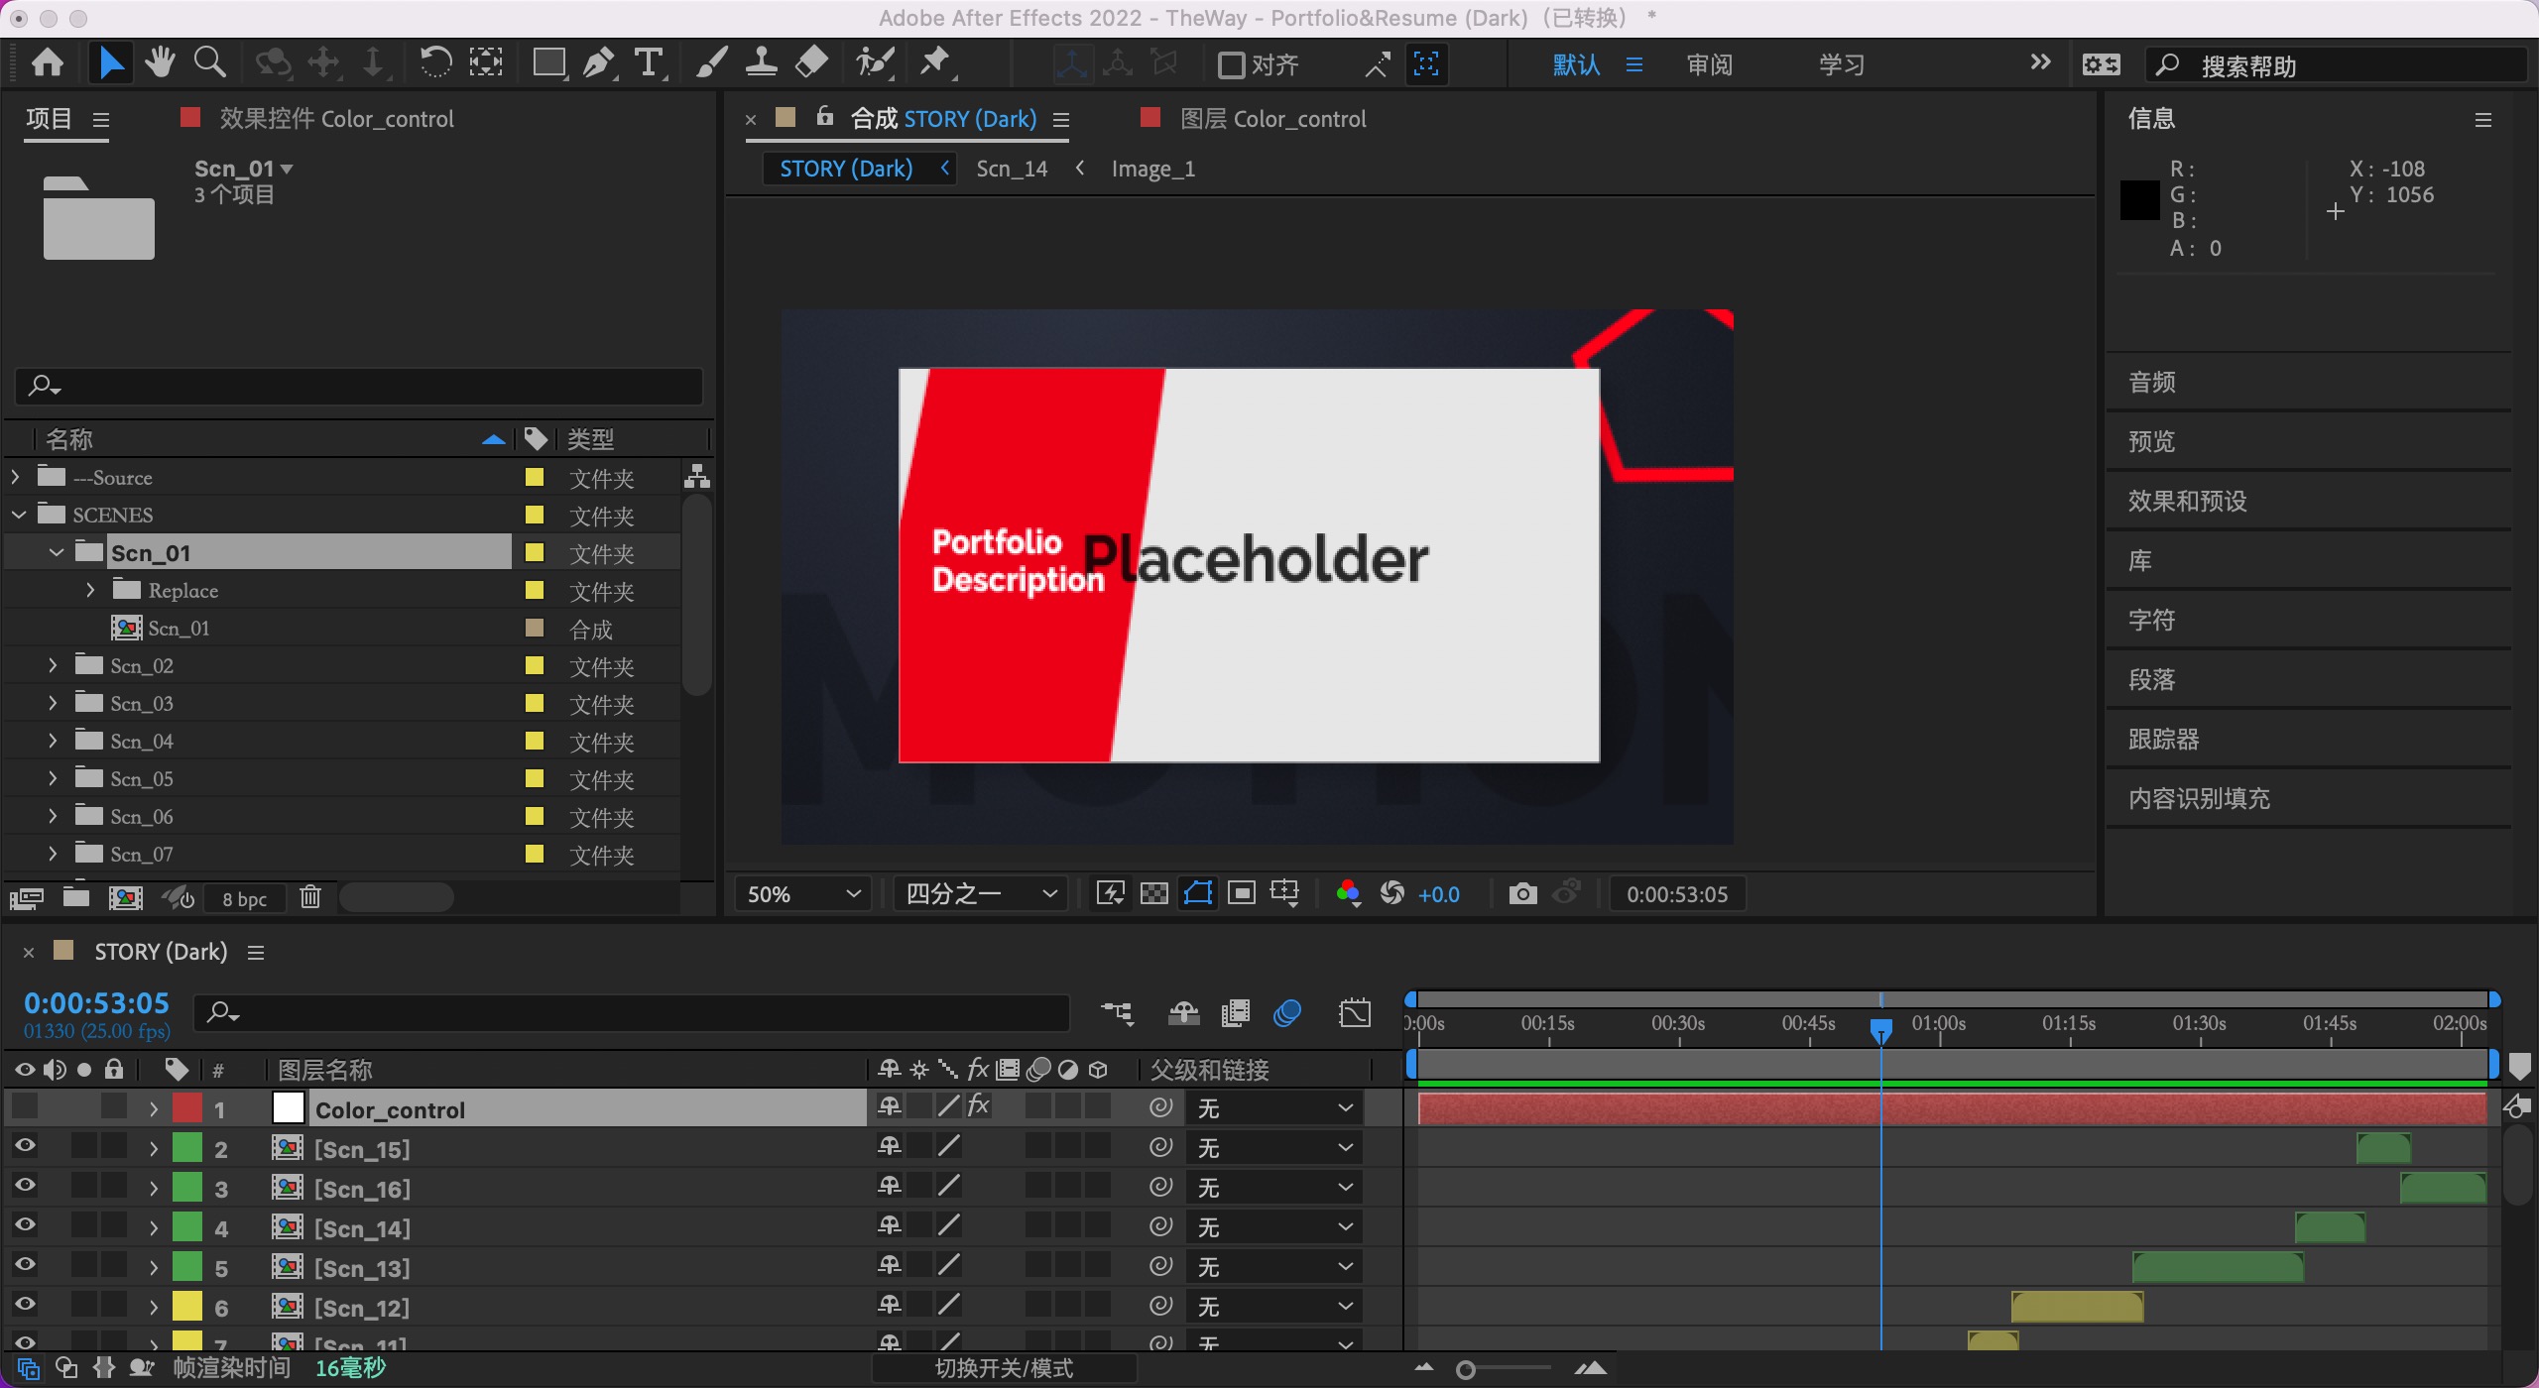Switch to the 审阅 workspace
The height and width of the screenshot is (1388, 2539).
1709,65
